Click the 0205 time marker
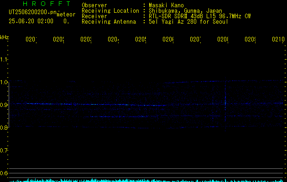The width and height of the screenshot is (287, 182). (141, 39)
